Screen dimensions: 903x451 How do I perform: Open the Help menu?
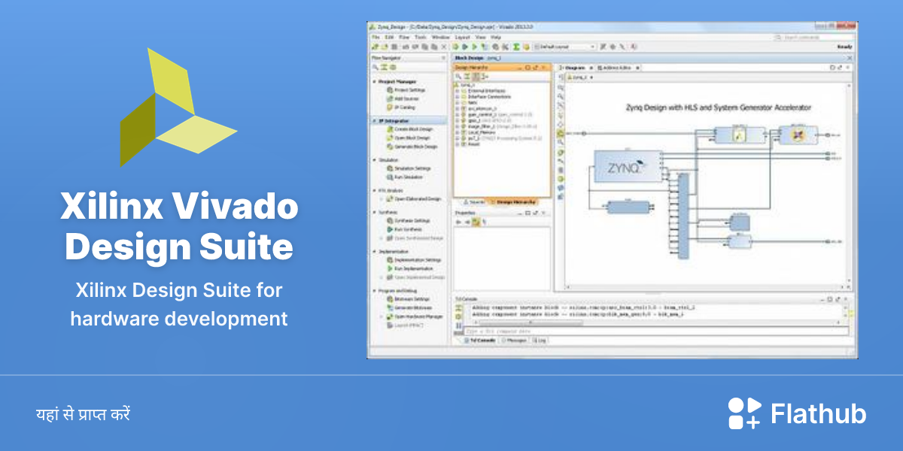(x=496, y=37)
